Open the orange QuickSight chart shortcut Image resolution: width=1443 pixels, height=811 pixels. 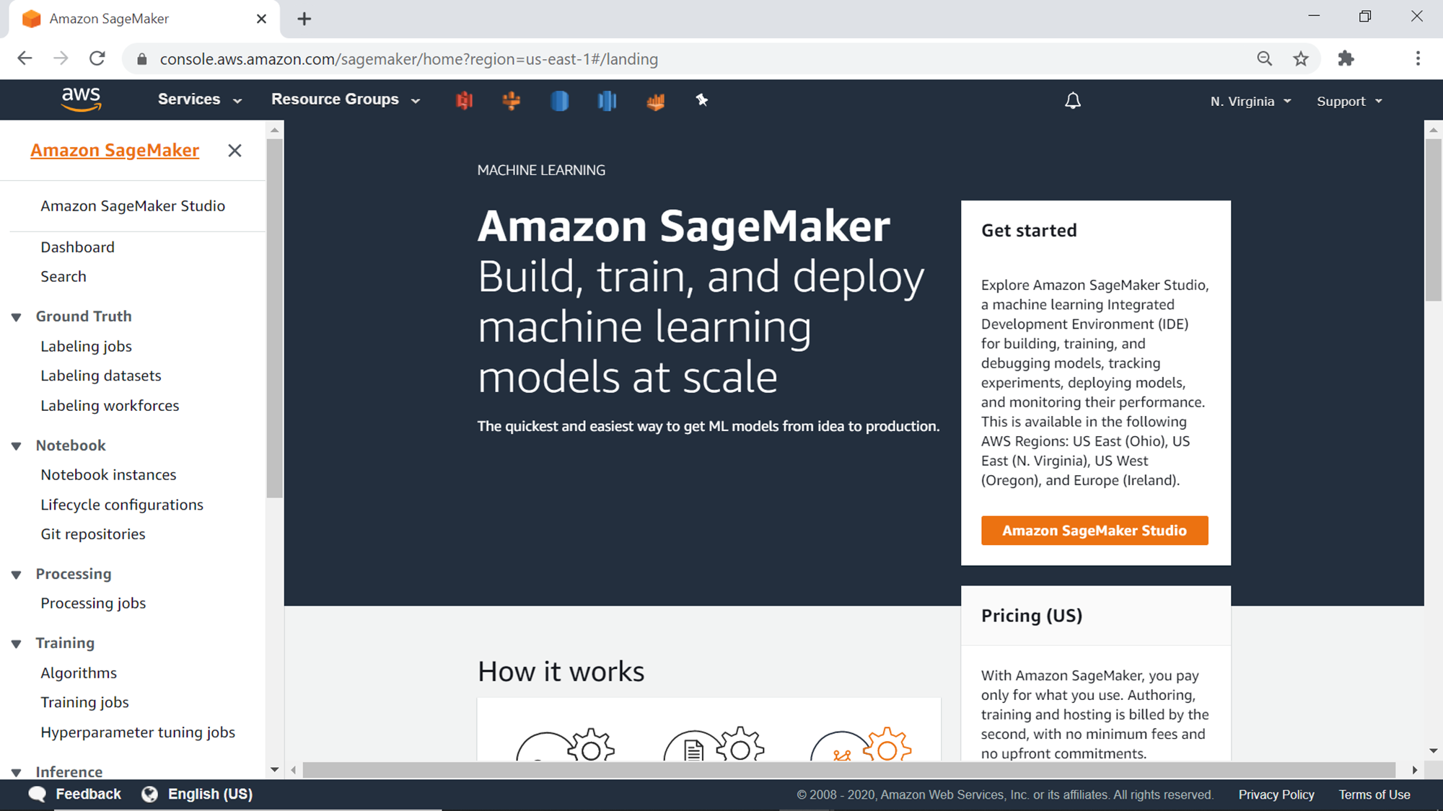655,101
